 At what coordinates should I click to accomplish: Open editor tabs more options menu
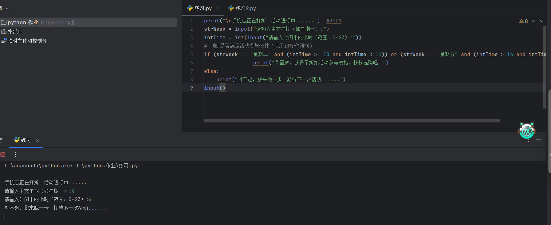pos(539,8)
